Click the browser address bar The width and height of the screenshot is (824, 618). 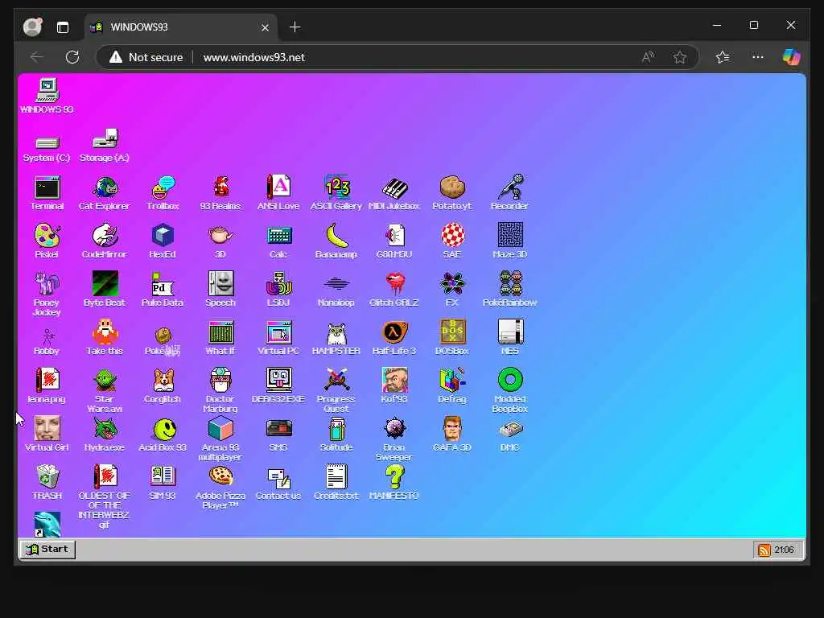coord(398,57)
